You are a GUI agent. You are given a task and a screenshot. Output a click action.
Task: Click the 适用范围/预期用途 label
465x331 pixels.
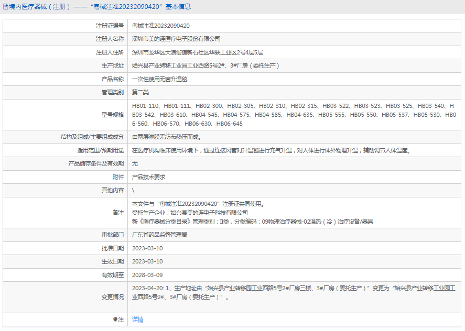point(101,150)
